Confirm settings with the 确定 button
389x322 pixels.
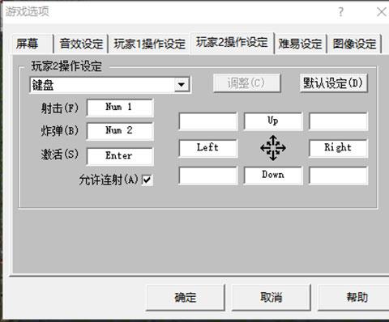pos(186,297)
